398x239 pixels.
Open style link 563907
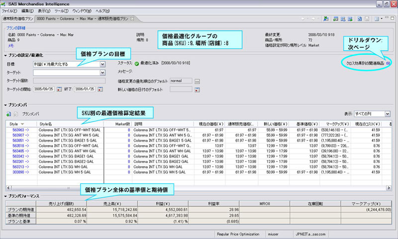pos(20,135)
